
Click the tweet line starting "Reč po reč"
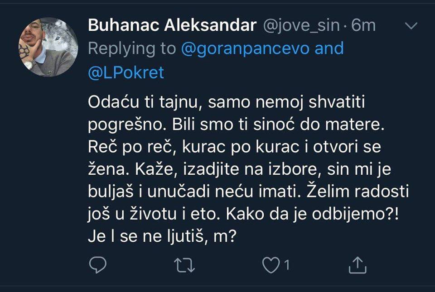[x=234, y=147]
